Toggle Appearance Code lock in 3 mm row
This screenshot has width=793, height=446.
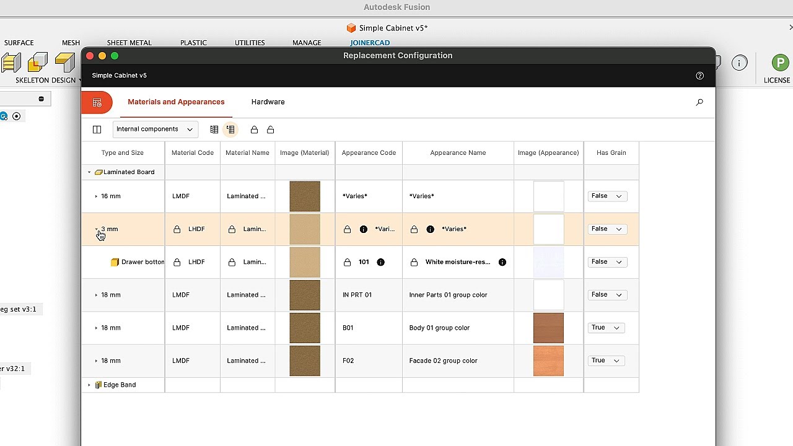pyautogui.click(x=347, y=229)
